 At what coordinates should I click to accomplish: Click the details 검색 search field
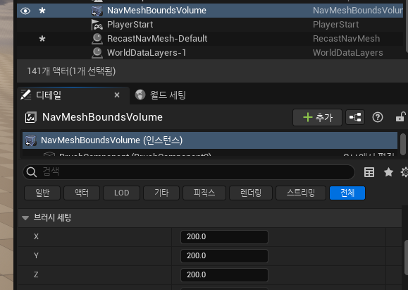click(x=189, y=172)
